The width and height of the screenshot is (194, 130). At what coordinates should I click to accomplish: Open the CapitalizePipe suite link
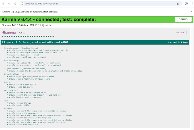tap(12, 61)
